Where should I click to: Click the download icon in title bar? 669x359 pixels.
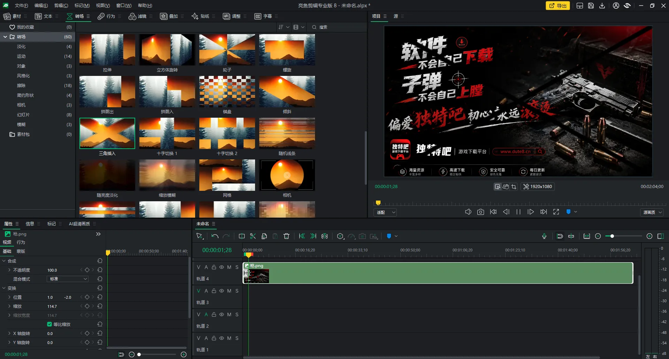pyautogui.click(x=602, y=6)
